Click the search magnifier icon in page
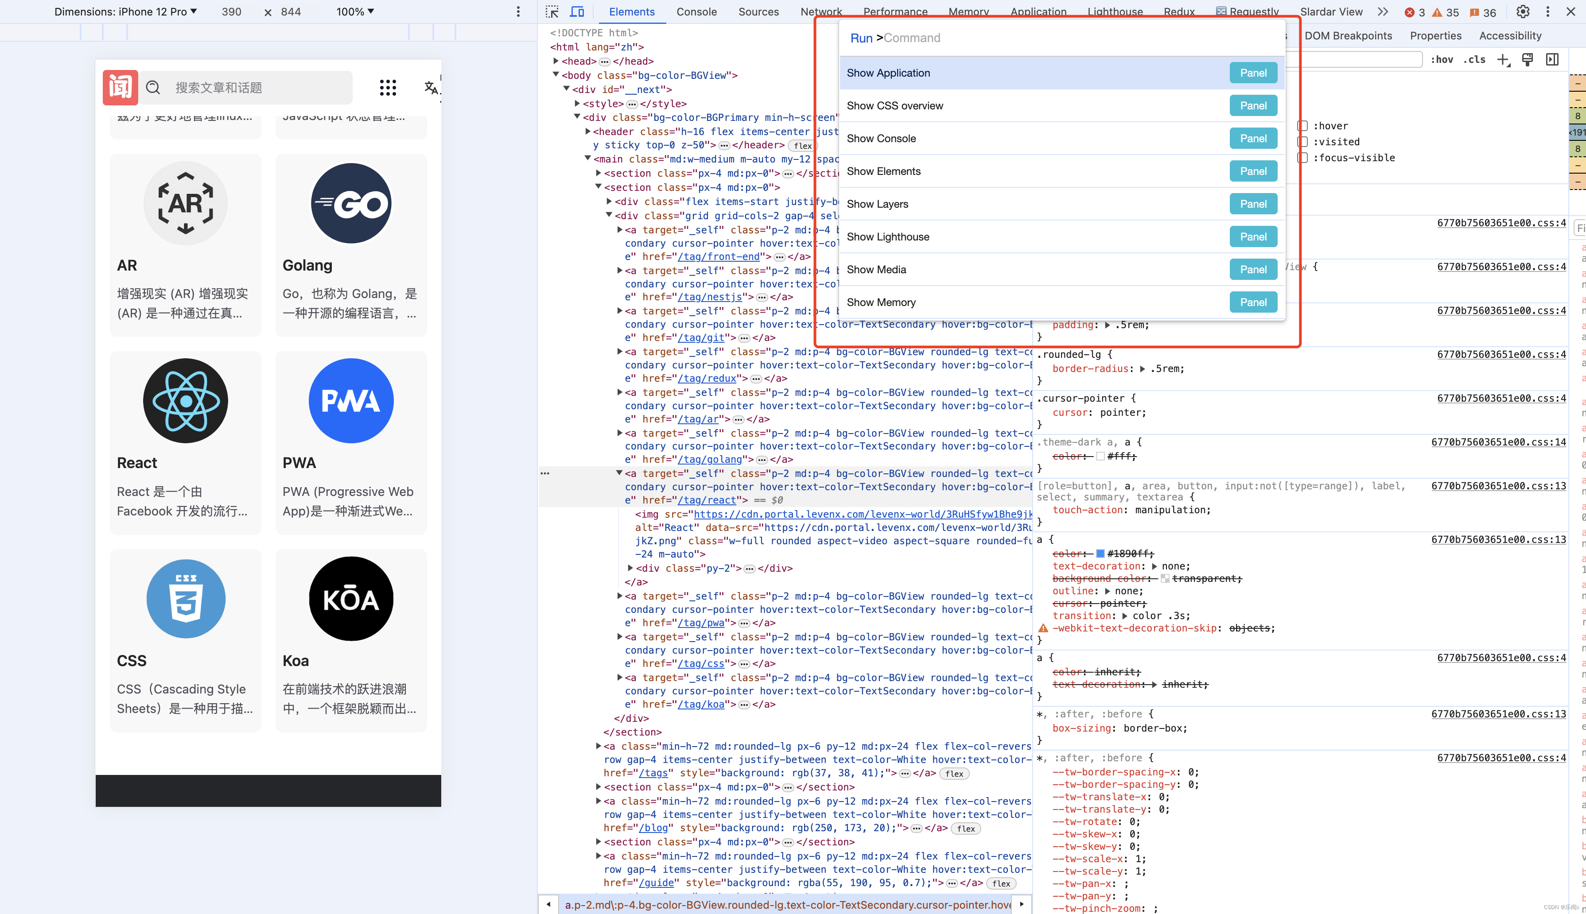Image resolution: width=1586 pixels, height=914 pixels. coord(153,87)
